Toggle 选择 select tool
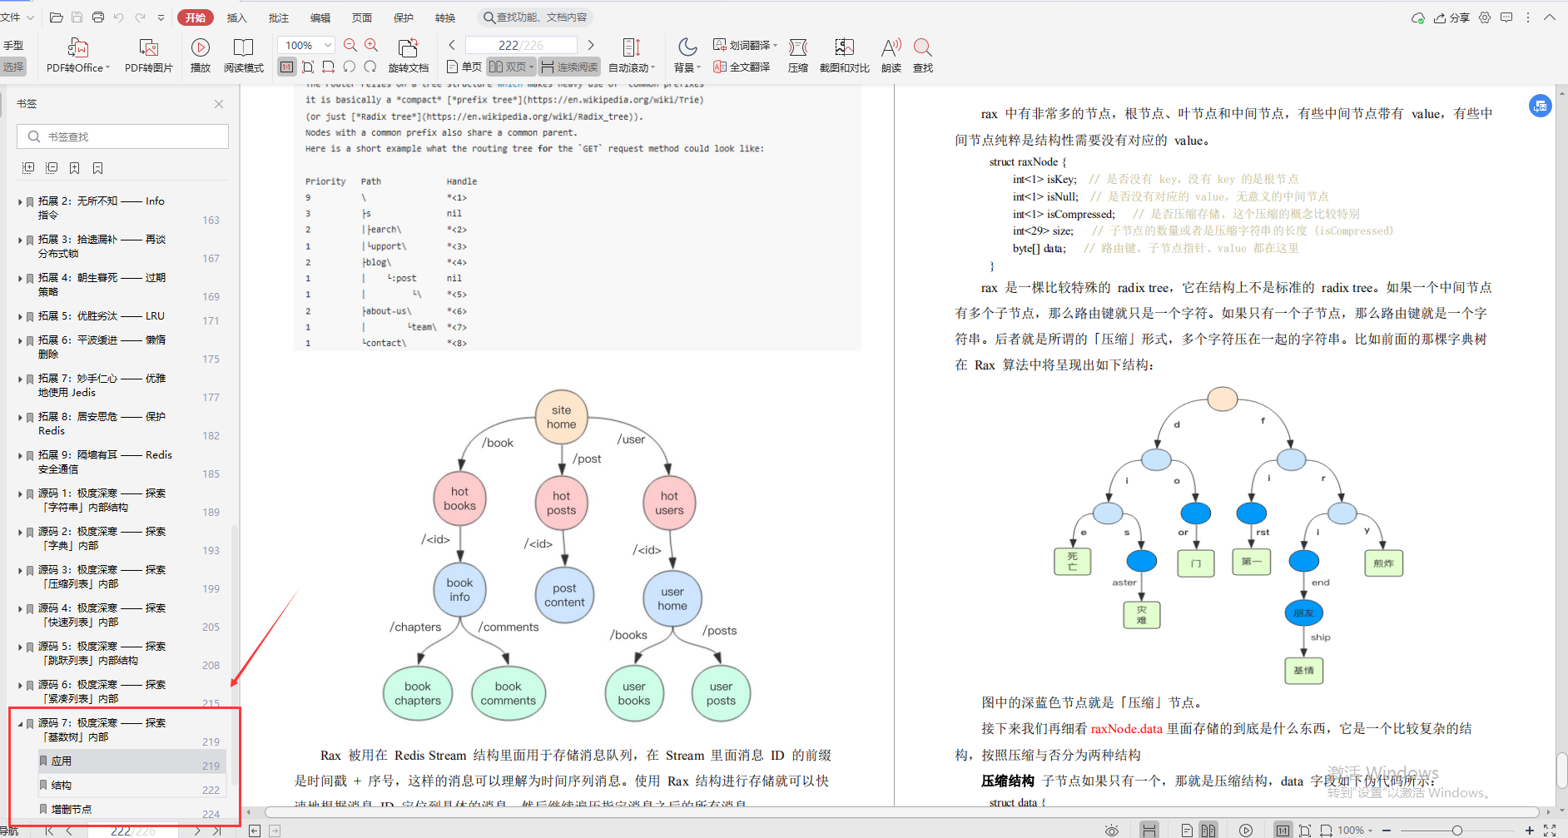Viewport: 1568px width, 838px height. click(x=13, y=67)
